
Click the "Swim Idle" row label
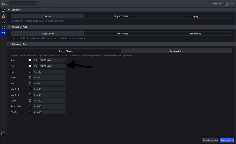click(x=15, y=106)
